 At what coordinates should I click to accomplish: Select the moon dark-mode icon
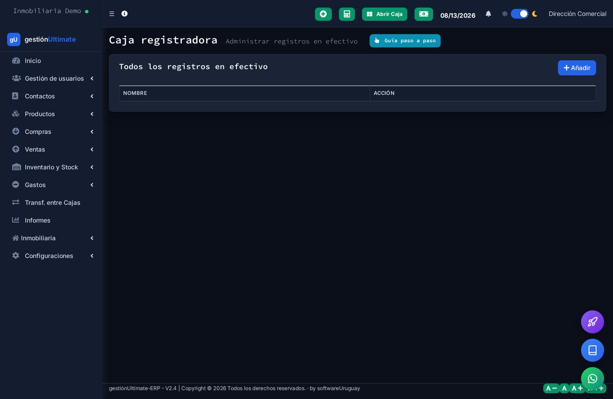pyautogui.click(x=535, y=14)
